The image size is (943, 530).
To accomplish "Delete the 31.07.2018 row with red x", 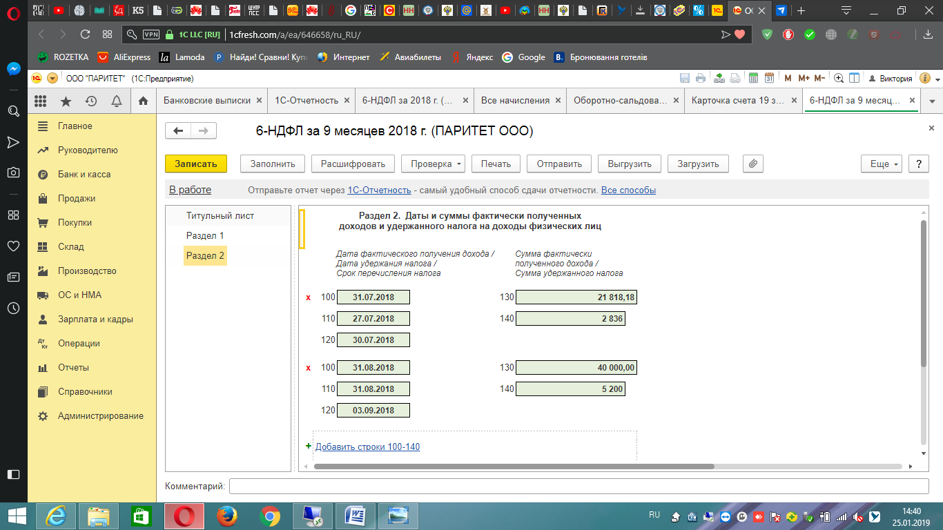I will (309, 297).
